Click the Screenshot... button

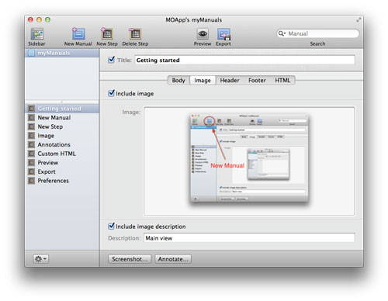tap(130, 259)
